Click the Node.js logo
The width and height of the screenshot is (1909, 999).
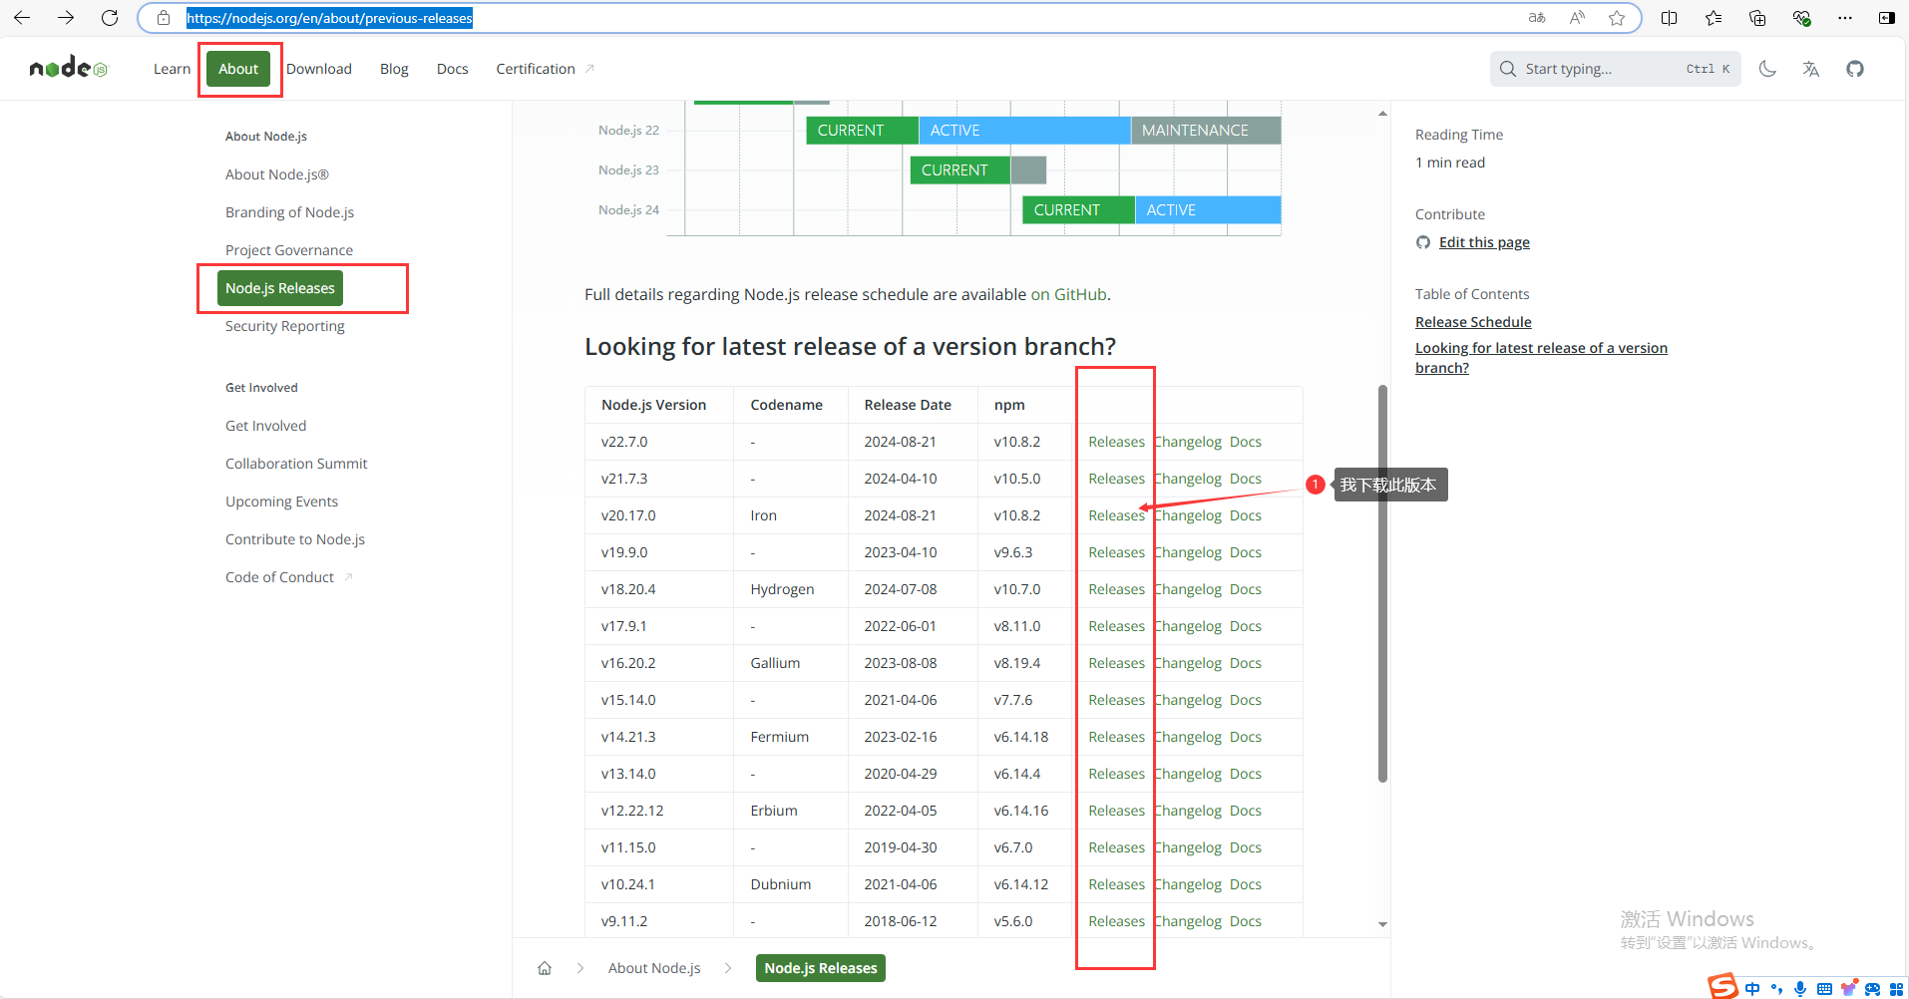point(68,68)
